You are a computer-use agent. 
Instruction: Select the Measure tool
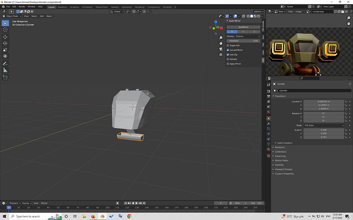[x=6, y=69]
